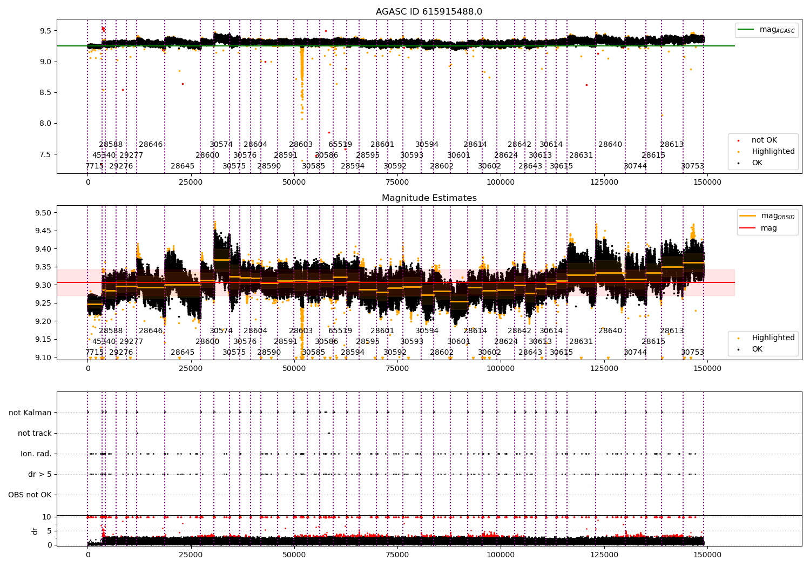Click obsid label 30574 in the AGASC ID plot
The width and height of the screenshot is (810, 567).
(x=221, y=145)
